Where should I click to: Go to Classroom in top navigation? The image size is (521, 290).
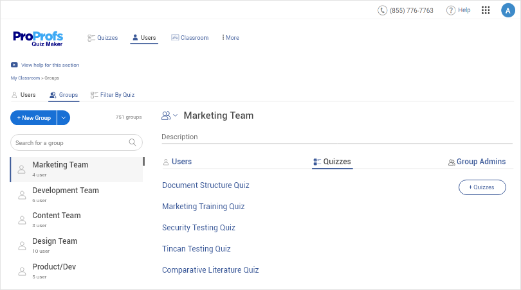tap(190, 38)
